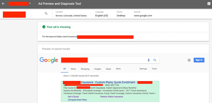Viewport: 212px width, 103px height.
Task: Select the Desktop device option
Action: point(121,16)
